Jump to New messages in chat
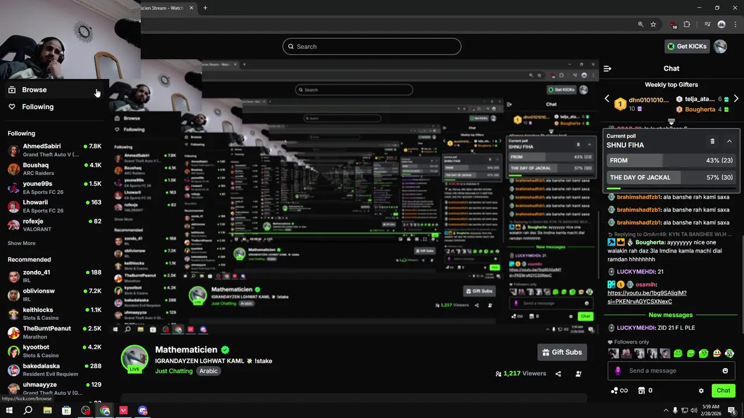The height and width of the screenshot is (418, 744). [x=671, y=315]
